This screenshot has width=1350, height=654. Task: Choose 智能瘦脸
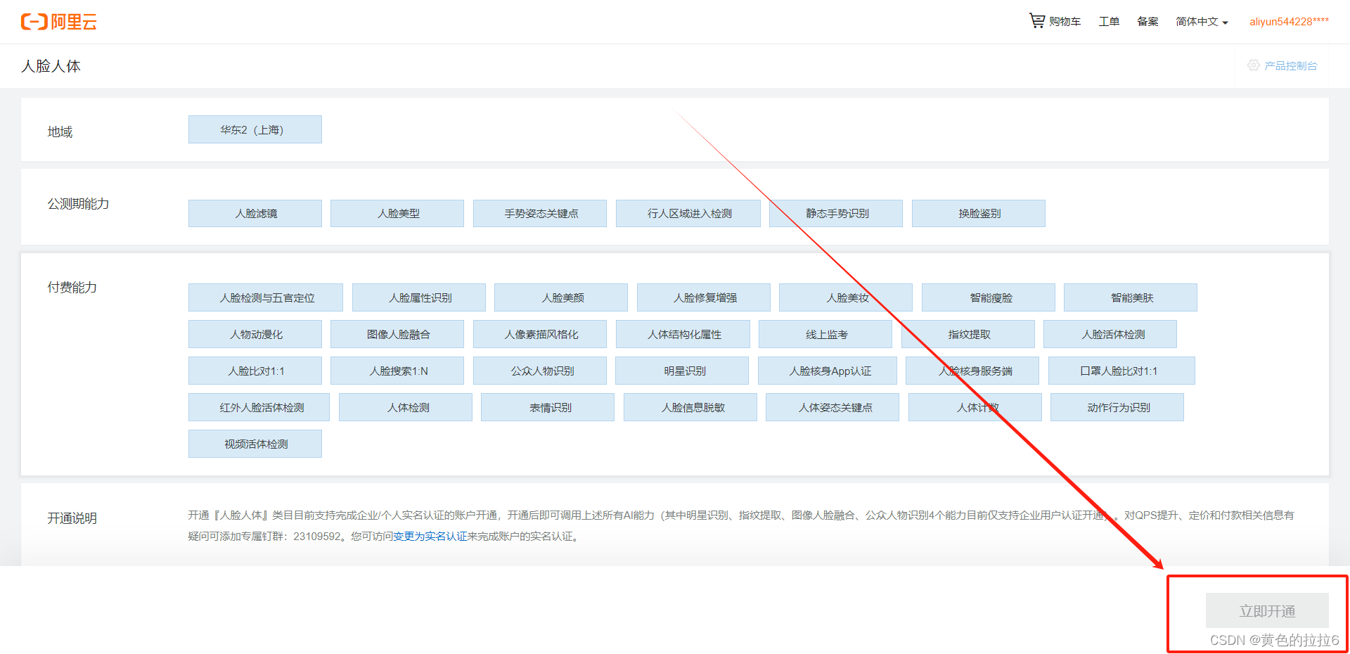989,297
